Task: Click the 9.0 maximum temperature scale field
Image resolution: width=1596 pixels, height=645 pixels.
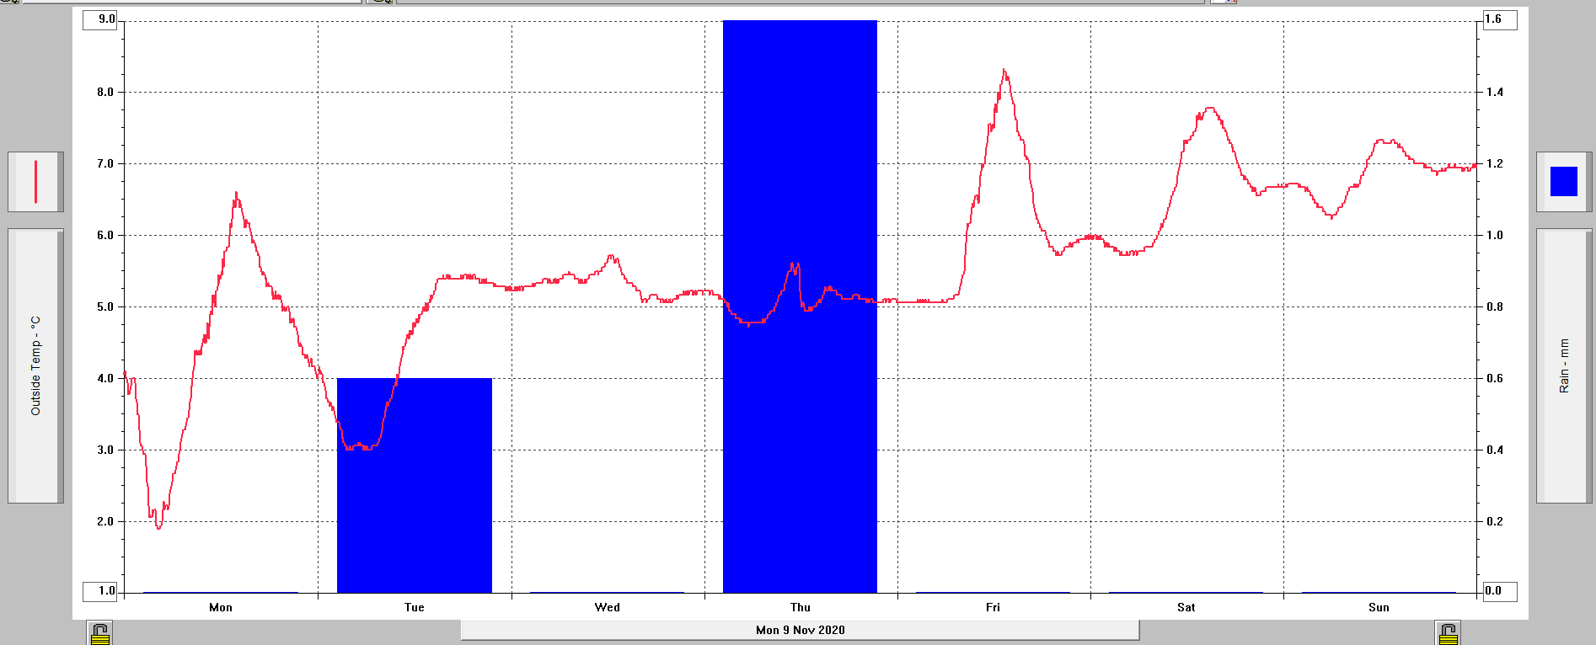Action: click(x=100, y=19)
